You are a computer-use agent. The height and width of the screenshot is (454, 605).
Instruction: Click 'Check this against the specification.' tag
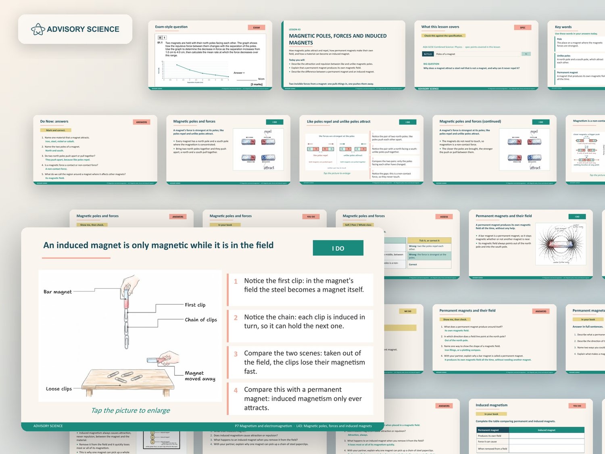point(444,36)
